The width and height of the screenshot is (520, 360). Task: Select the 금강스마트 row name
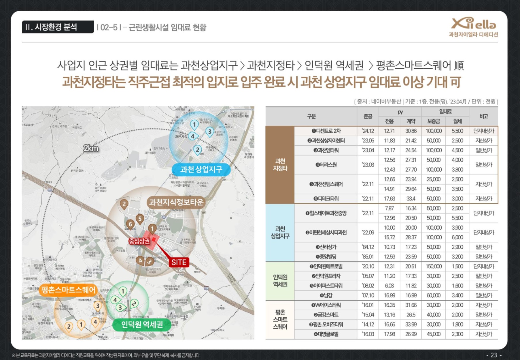coord(326,315)
